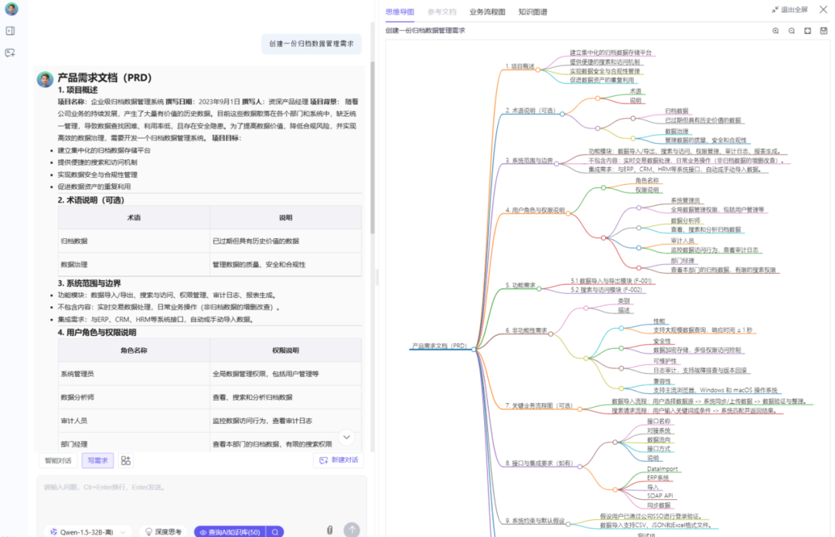Collapse the 6. 非功能性需求 node circle
Viewport: 835px width, 537px height.
click(550, 334)
